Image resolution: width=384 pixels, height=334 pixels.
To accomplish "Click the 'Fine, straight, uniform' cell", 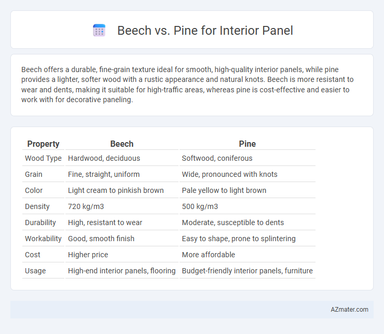I will (x=122, y=174).
